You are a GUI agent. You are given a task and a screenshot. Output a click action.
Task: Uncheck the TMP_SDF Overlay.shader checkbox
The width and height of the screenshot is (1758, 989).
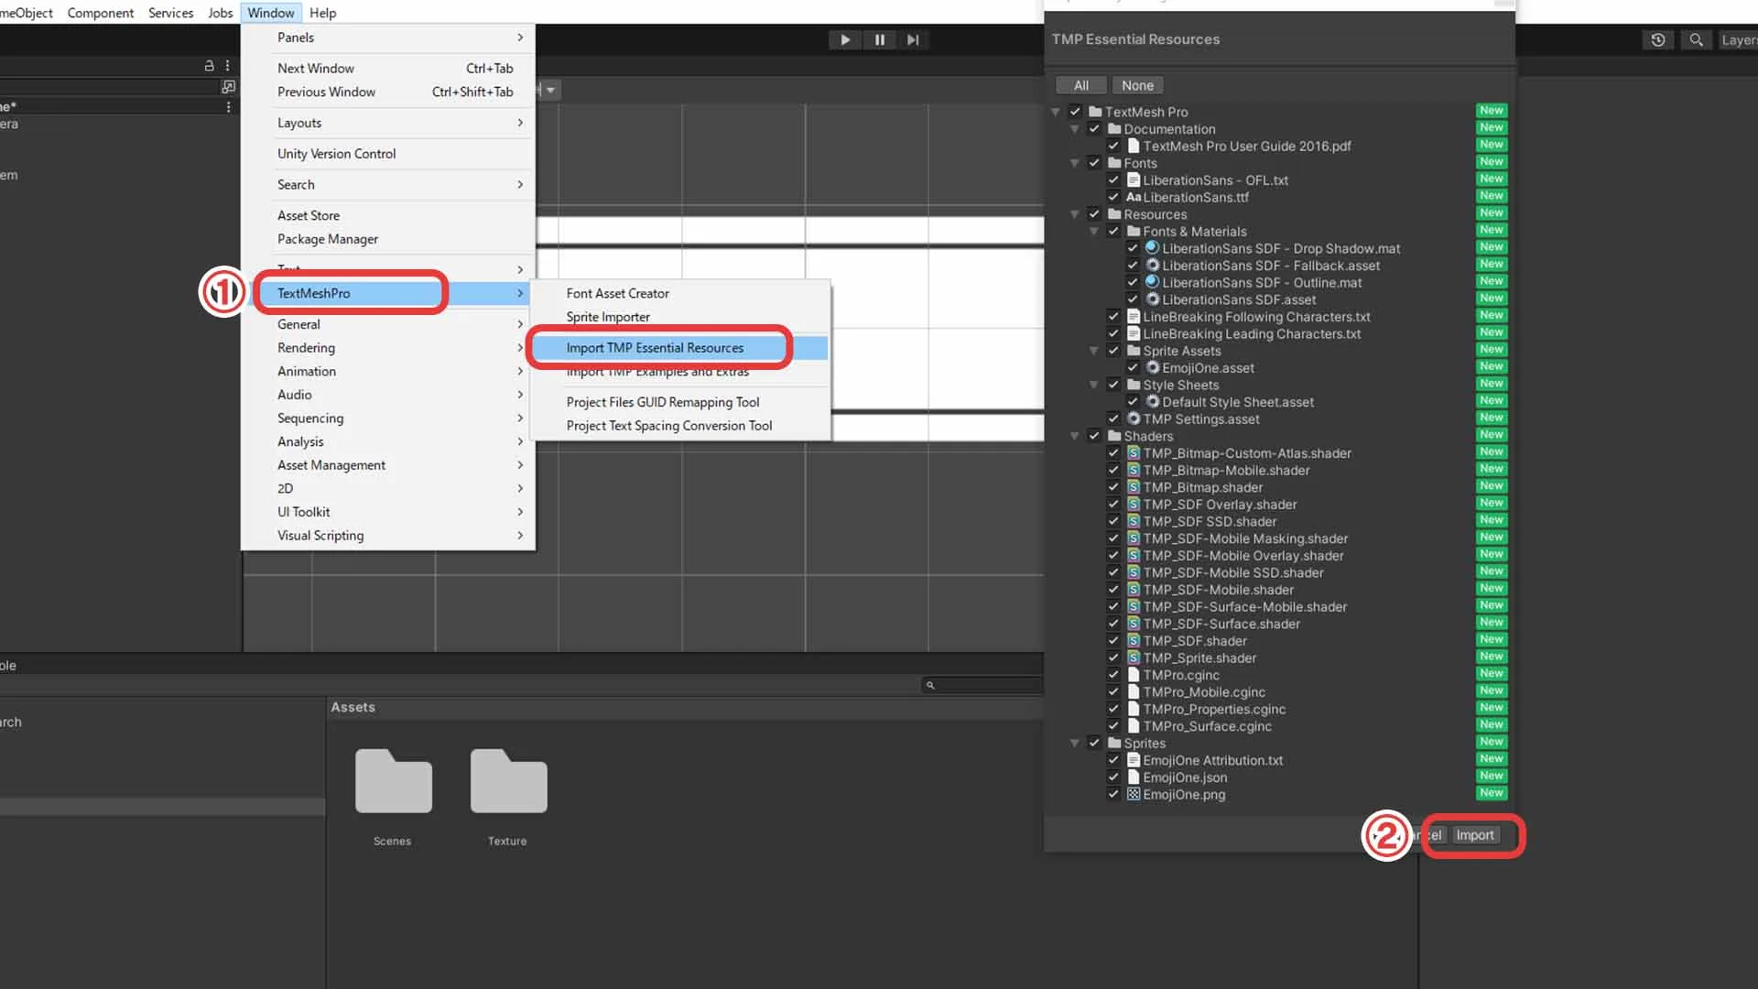coord(1113,504)
